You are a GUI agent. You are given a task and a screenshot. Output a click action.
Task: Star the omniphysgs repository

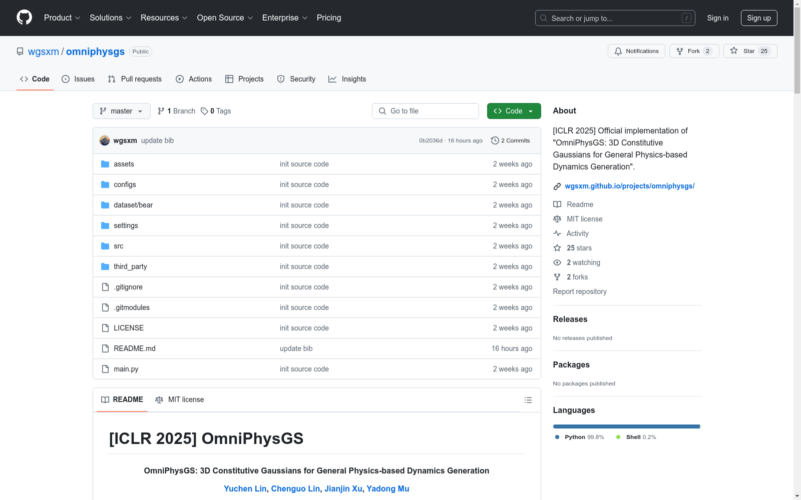pyautogui.click(x=750, y=51)
